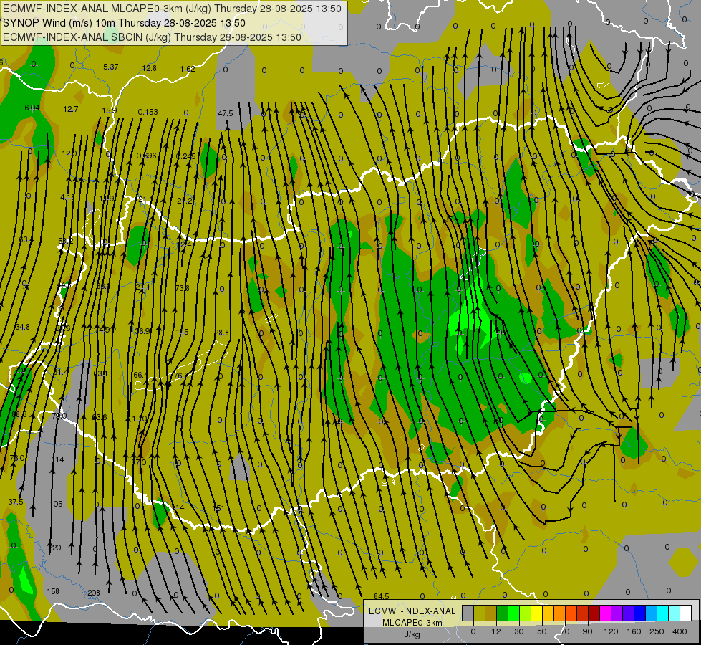Screen dimensions: 701x645
Task: Click the J/kg unit label under the color scale
Action: [412, 634]
